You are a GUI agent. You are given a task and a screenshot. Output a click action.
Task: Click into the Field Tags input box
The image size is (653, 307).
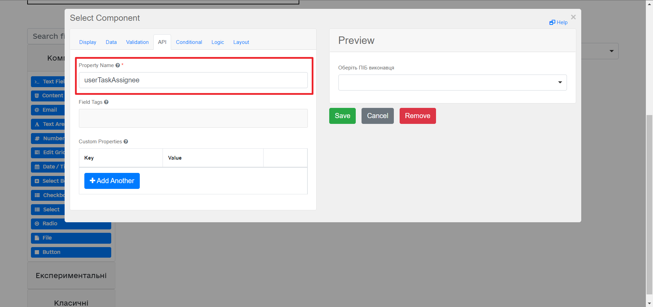pyautogui.click(x=193, y=118)
